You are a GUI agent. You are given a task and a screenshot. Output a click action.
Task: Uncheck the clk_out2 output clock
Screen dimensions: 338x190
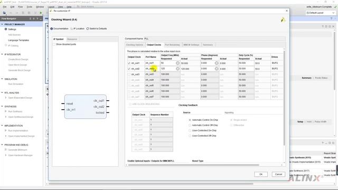point(129,69)
